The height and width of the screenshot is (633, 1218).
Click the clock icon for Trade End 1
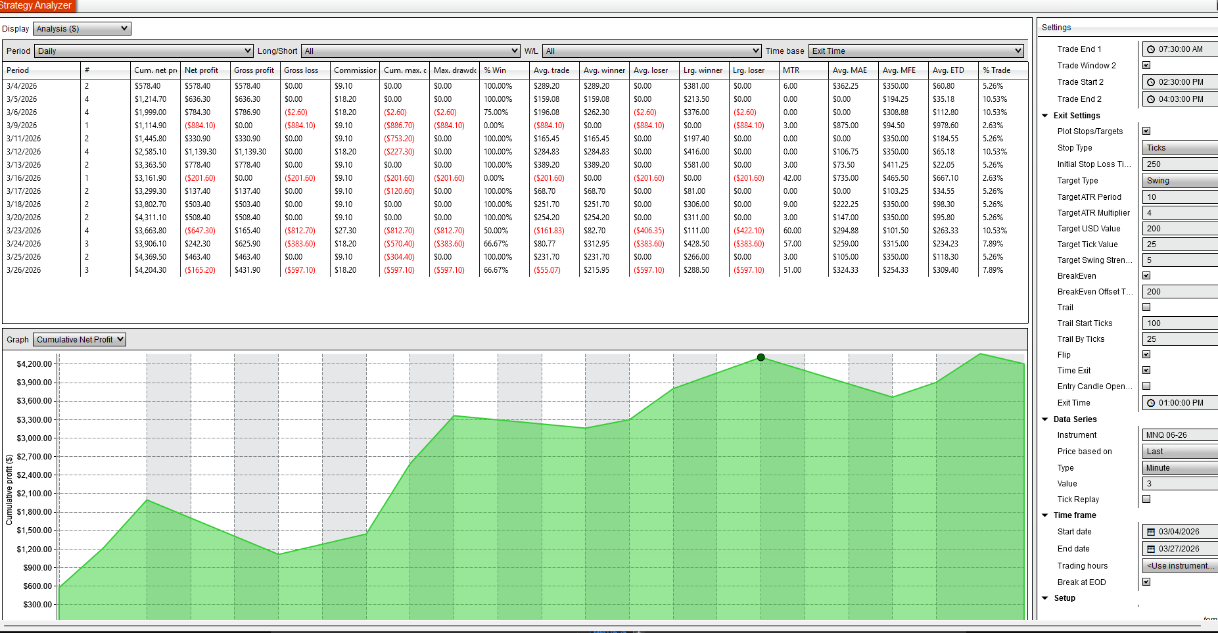(1151, 49)
